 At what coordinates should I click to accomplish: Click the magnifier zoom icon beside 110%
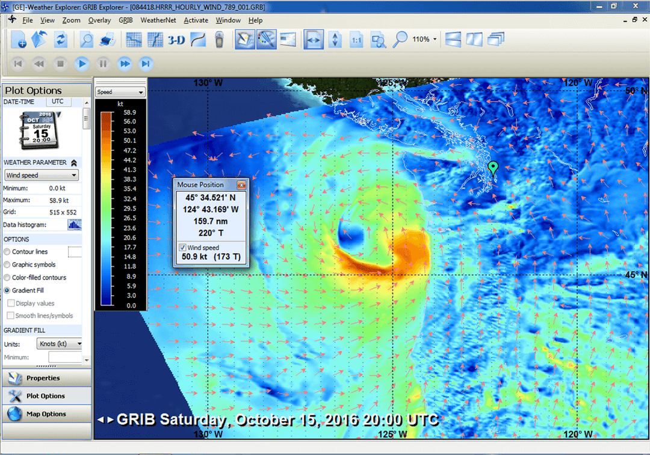tap(400, 40)
